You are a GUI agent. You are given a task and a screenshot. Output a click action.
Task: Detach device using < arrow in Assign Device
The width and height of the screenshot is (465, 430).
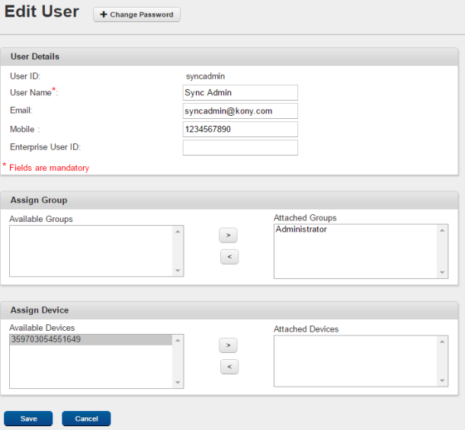pos(229,367)
